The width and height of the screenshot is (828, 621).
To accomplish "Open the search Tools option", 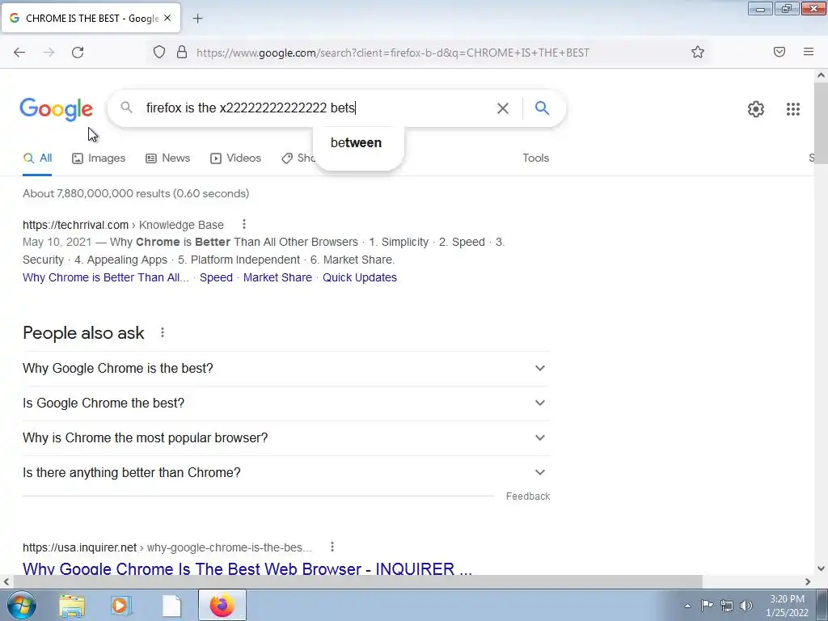I will tap(535, 158).
